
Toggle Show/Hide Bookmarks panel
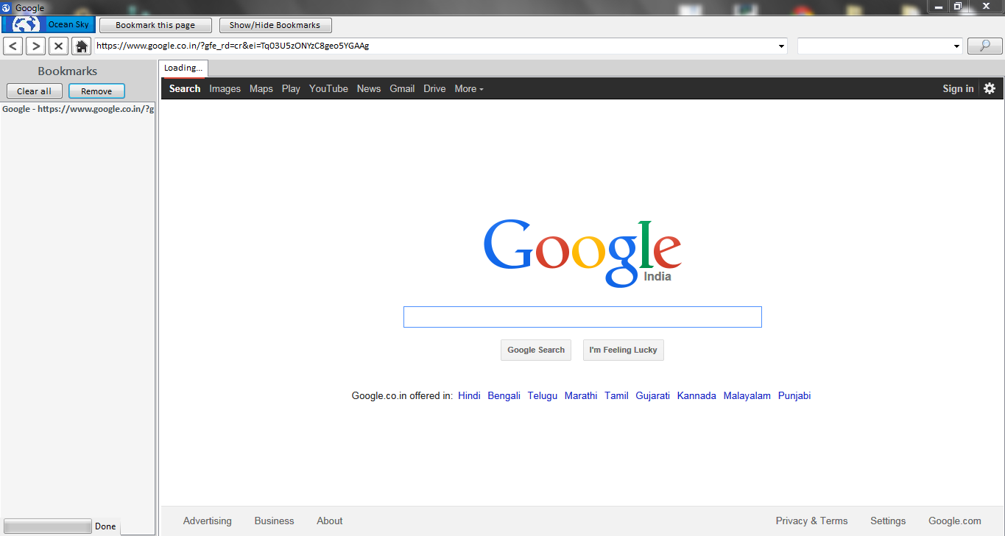[275, 24]
